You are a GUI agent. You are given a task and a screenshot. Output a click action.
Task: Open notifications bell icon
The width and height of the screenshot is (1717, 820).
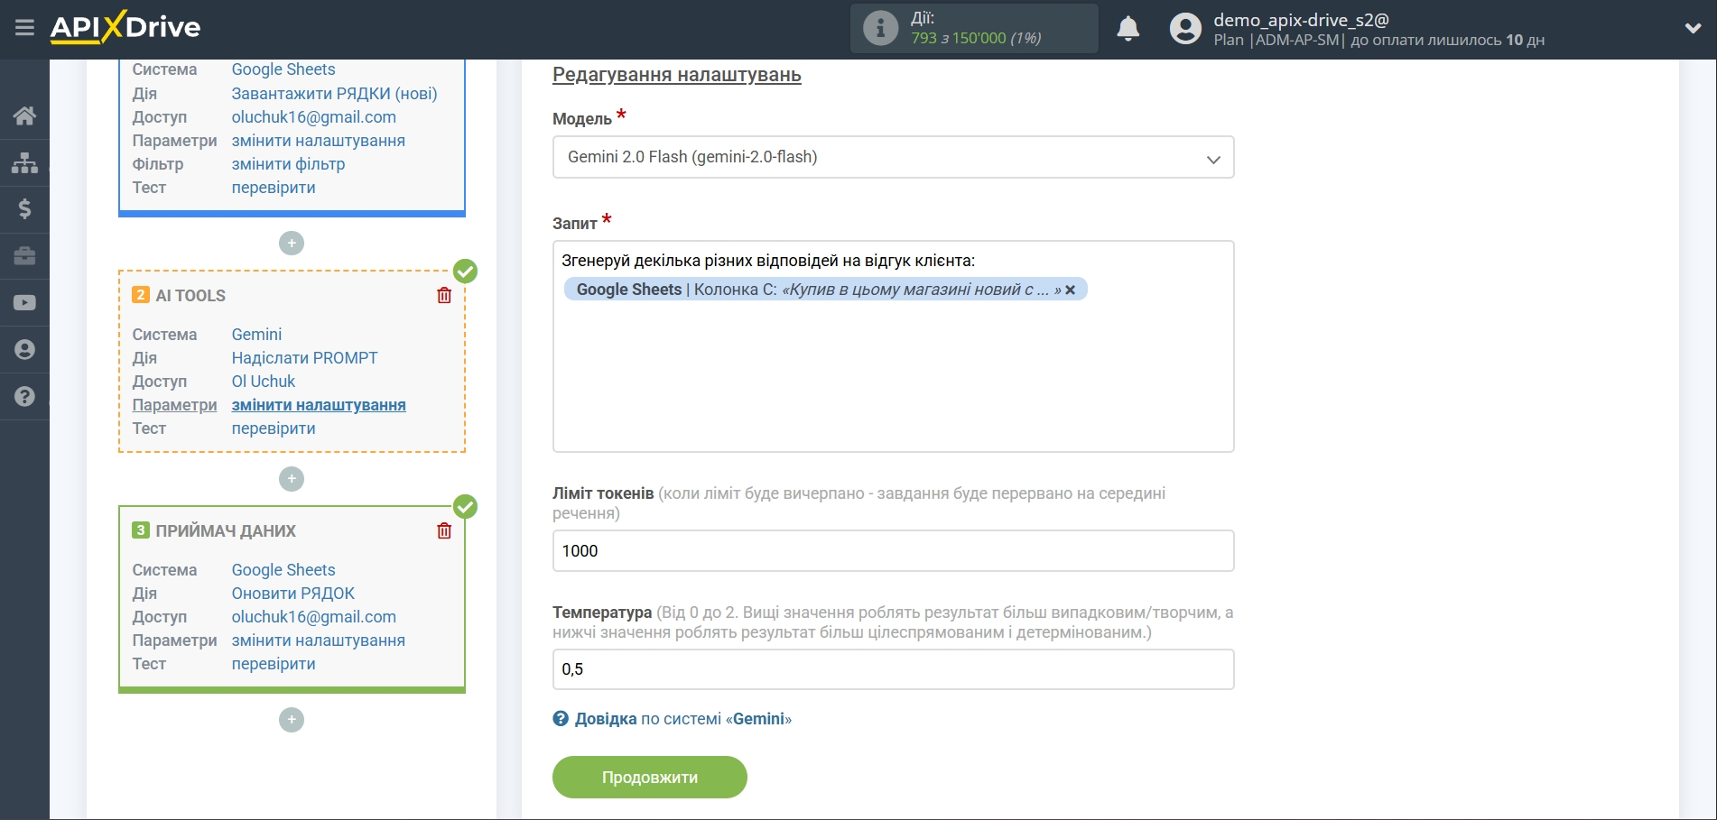pyautogui.click(x=1128, y=29)
